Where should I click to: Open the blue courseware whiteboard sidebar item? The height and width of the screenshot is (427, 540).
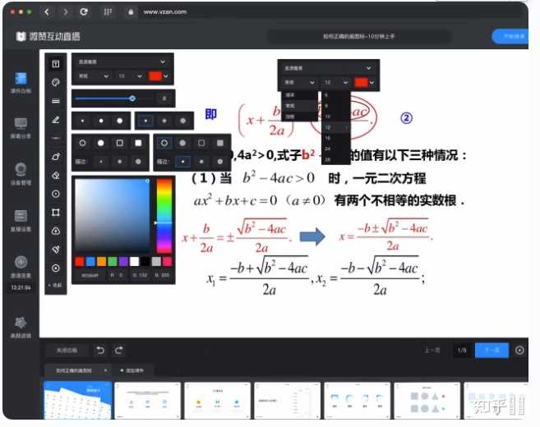coord(21,83)
